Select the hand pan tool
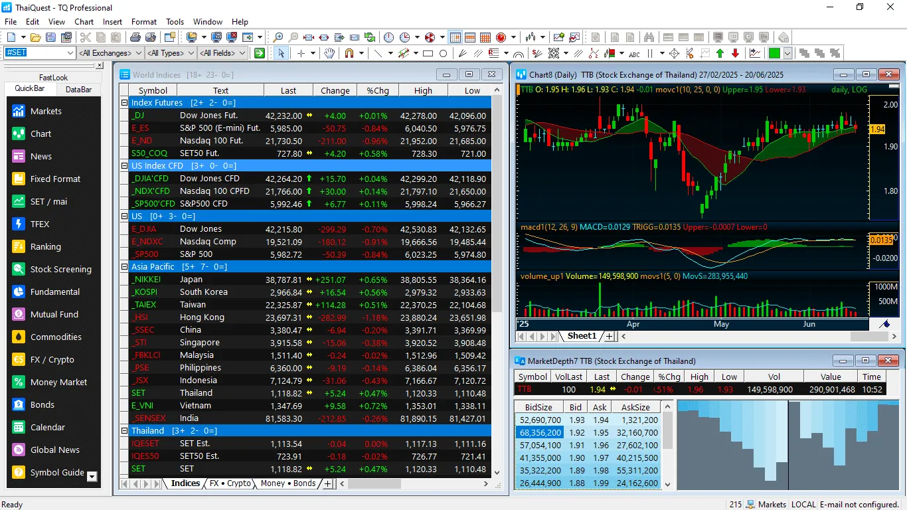This screenshot has width=907, height=510. 329,53
